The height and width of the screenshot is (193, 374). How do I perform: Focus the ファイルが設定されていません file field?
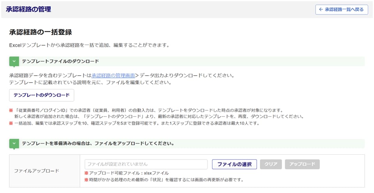146,164
